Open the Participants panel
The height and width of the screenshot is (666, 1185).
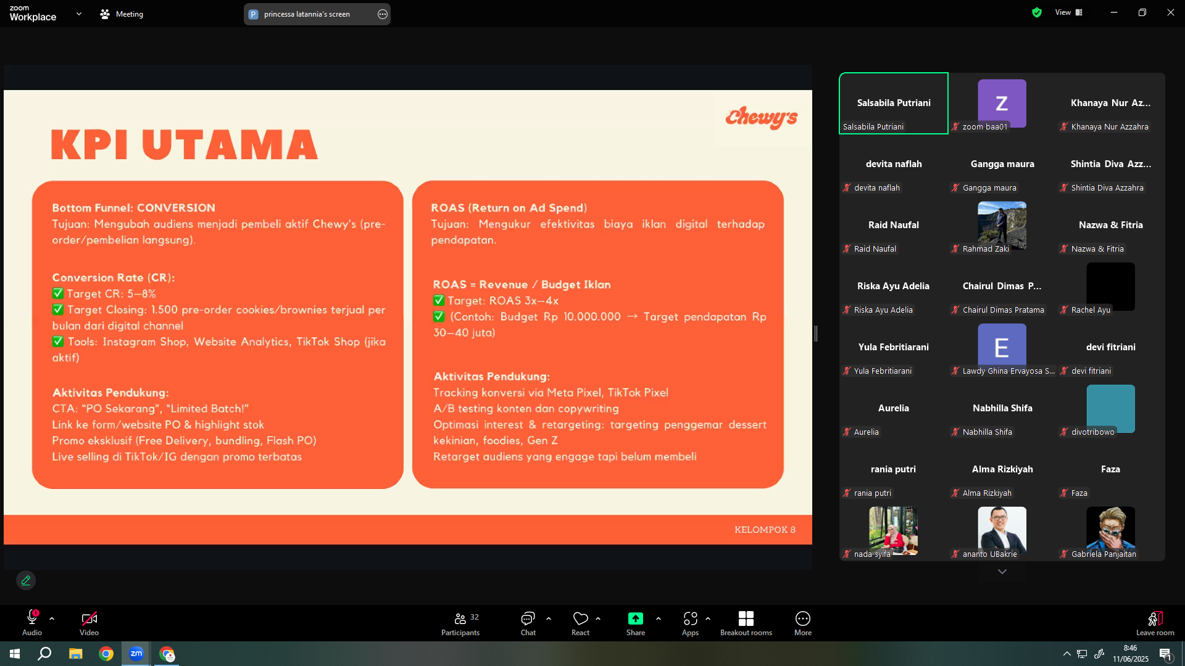tap(460, 623)
